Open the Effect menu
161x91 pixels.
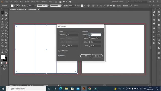pos(33,2)
